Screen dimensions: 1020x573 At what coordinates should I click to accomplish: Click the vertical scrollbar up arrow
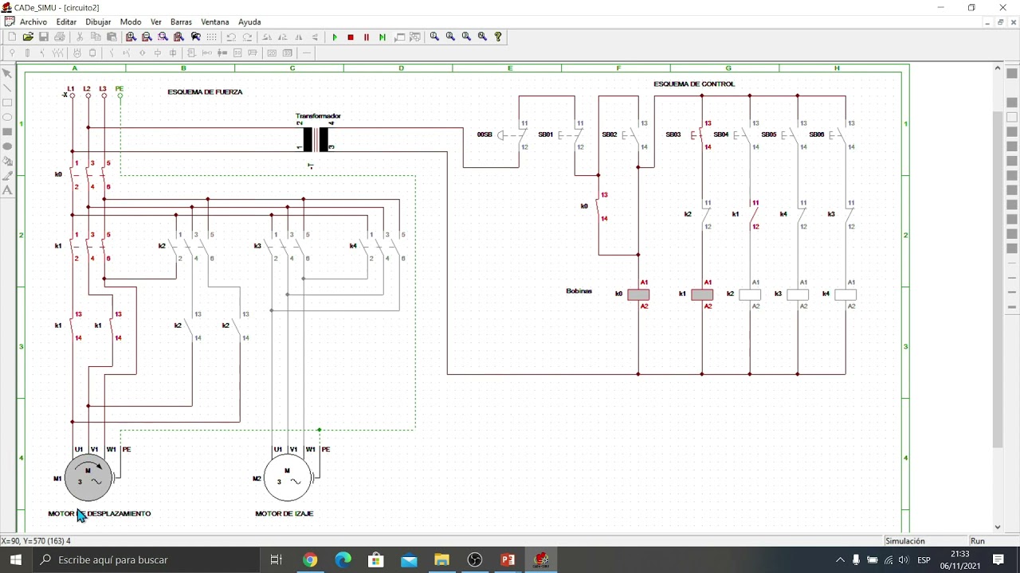click(998, 69)
